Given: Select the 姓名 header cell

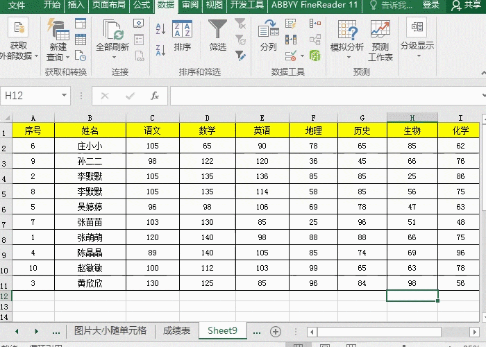Looking at the screenshot, I should pyautogui.click(x=90, y=130).
